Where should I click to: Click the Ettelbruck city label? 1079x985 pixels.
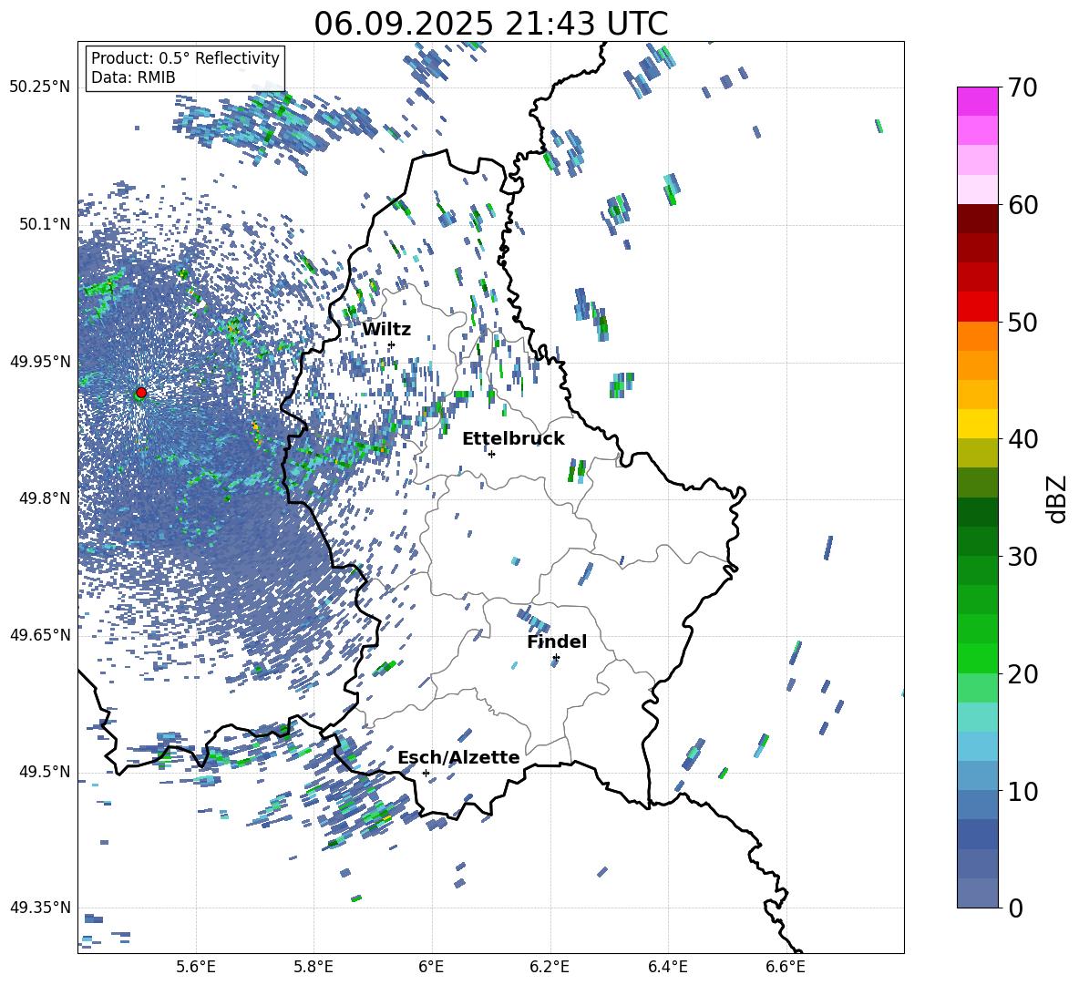tap(513, 439)
